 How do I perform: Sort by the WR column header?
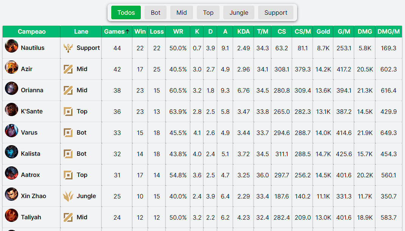178,32
